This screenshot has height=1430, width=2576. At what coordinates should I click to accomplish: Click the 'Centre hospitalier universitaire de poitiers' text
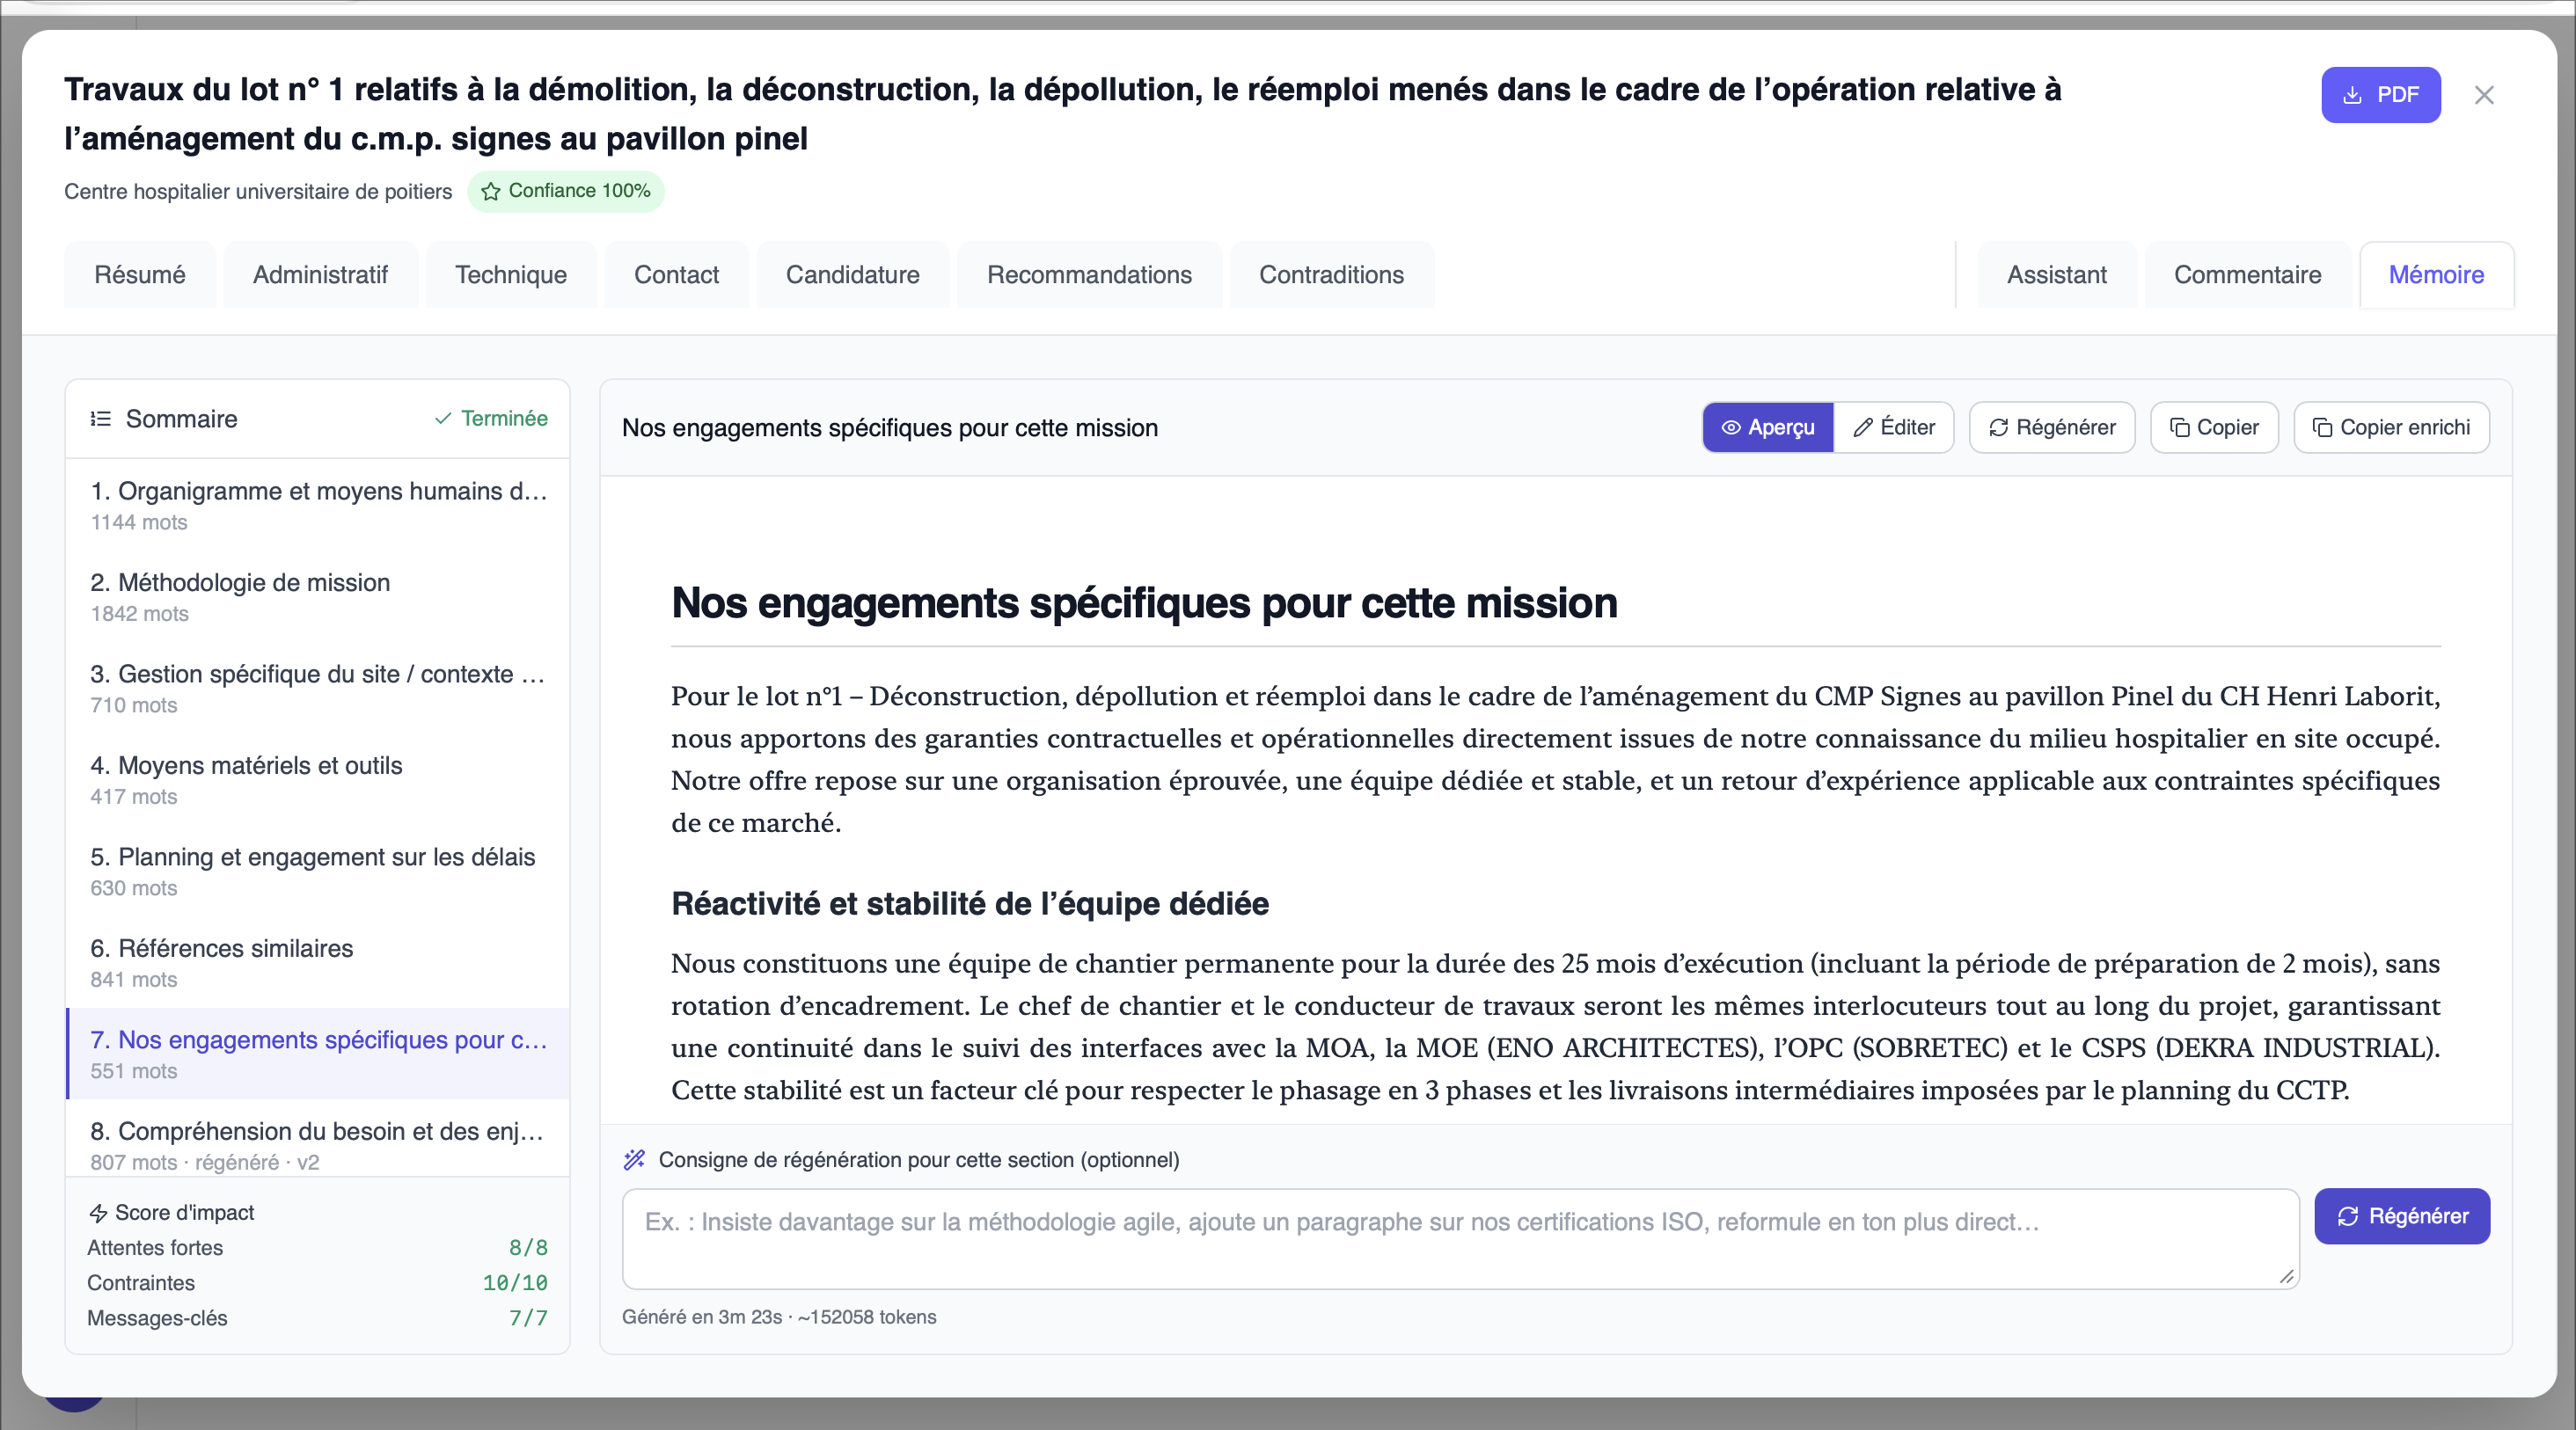258,192
